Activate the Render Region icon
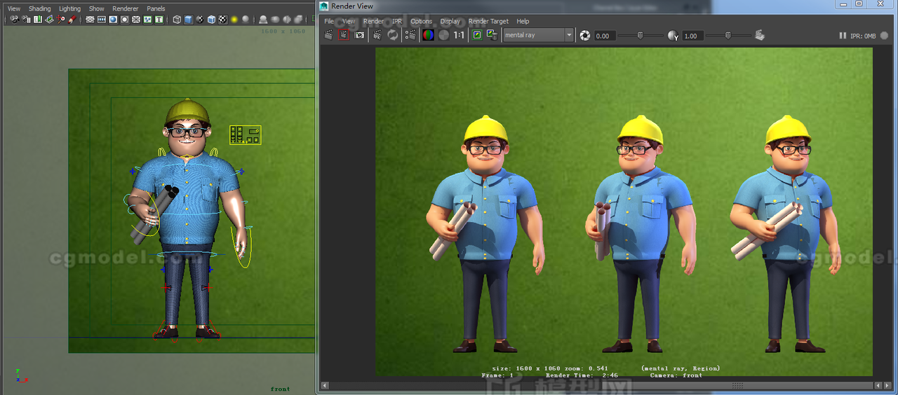The height and width of the screenshot is (395, 898). [x=343, y=35]
